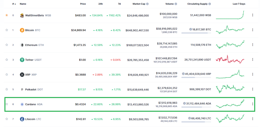The image size is (260, 128).
Task: Click Cardano market cap $13,453,860,526
Action: click(138, 104)
